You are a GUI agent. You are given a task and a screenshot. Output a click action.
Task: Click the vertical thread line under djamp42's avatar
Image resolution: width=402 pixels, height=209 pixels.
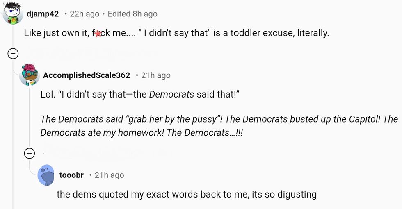[x=13, y=123]
